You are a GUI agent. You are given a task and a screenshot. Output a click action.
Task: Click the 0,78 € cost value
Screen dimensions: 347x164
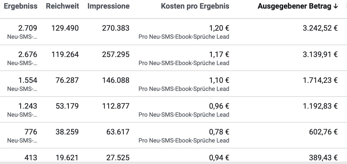coord(219,132)
